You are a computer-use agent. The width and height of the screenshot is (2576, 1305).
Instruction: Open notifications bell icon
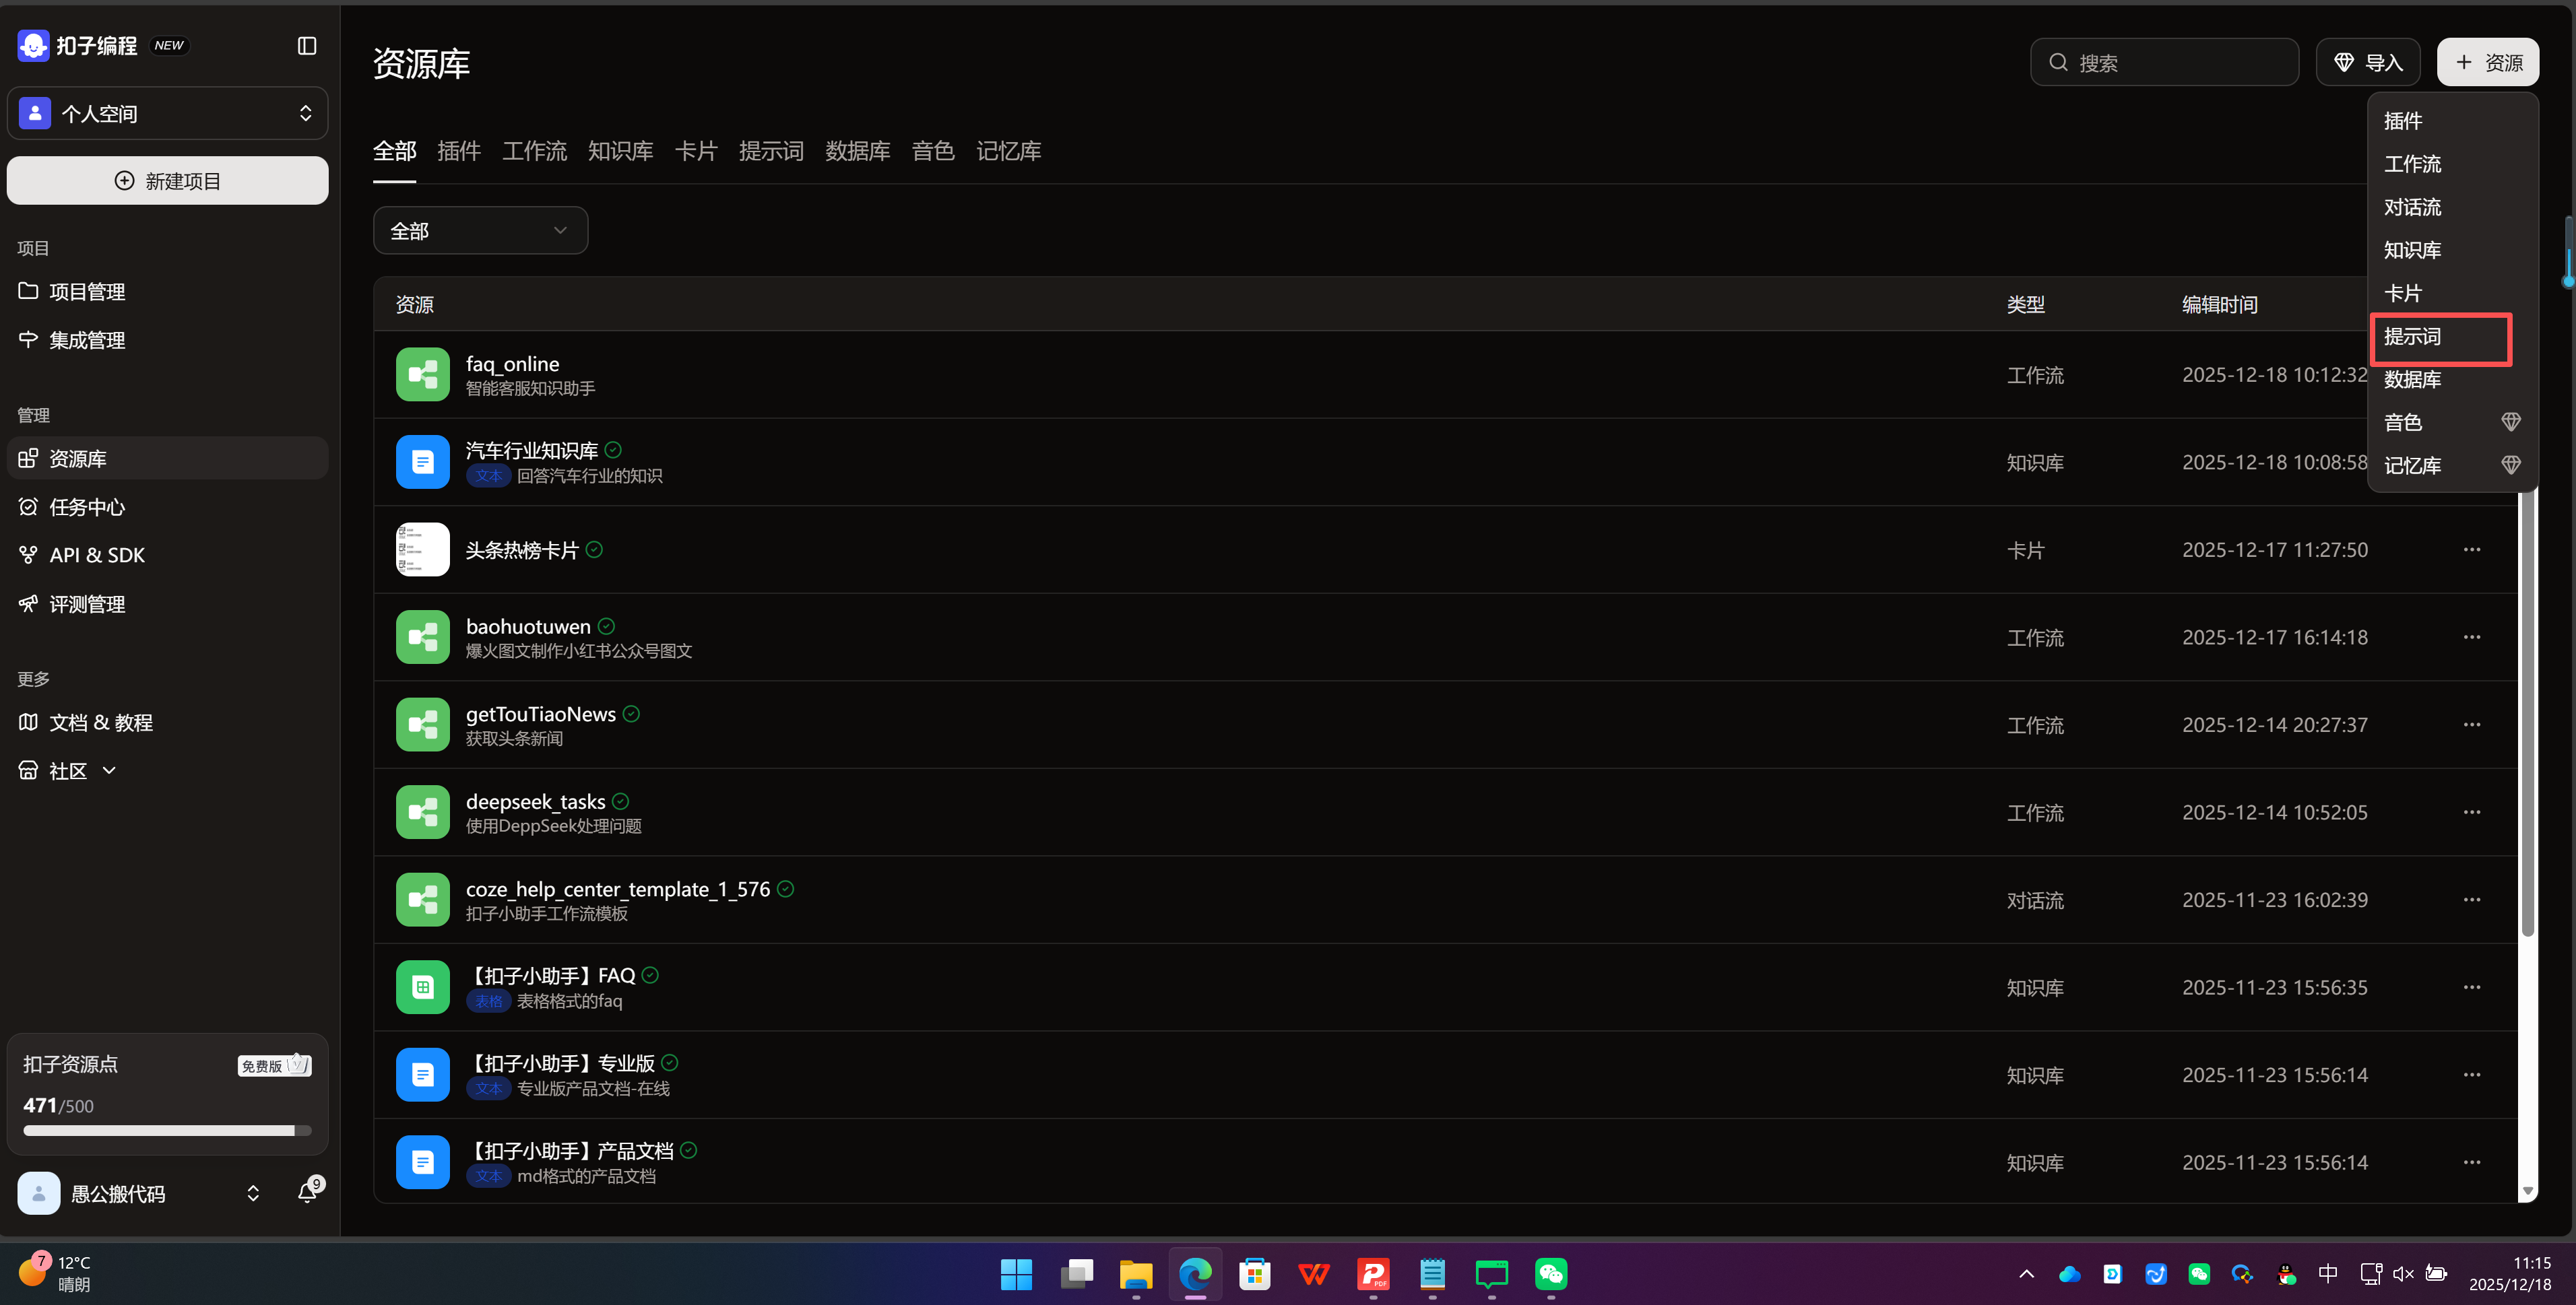(307, 1192)
